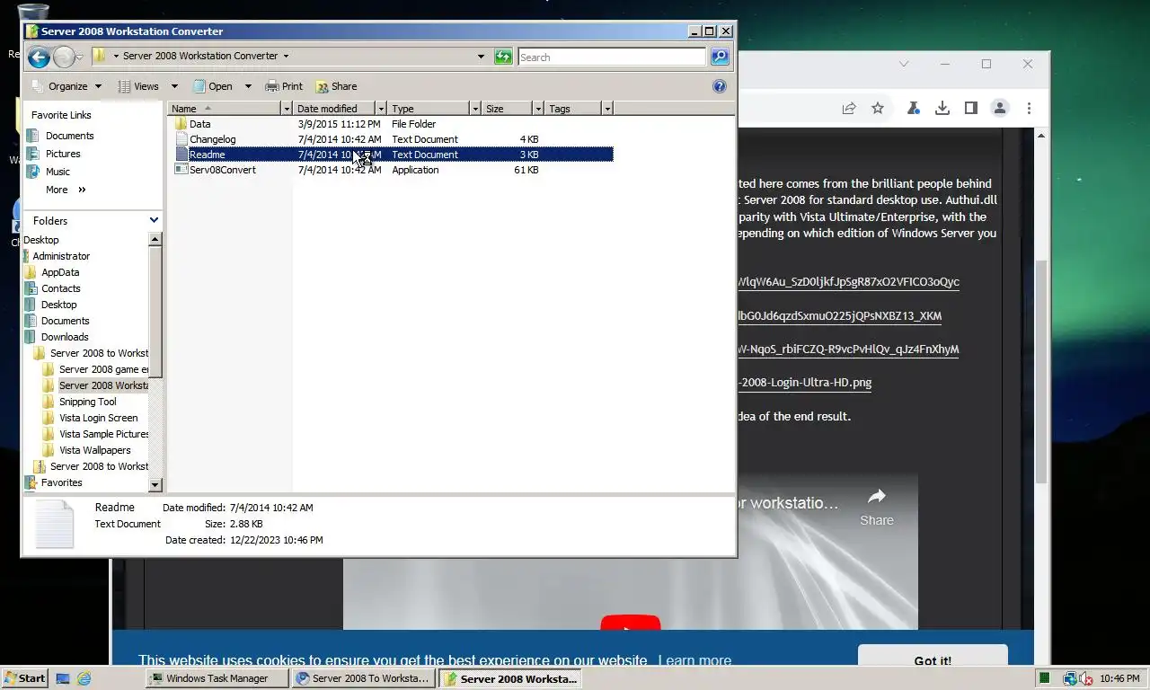This screenshot has width=1150, height=690.
Task: Click Share on the embedded video
Action: 876,508
